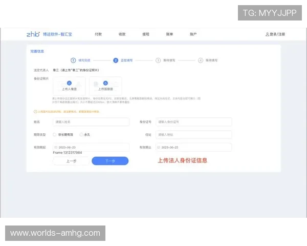Click the 住址 address input field
The height and width of the screenshot is (246, 307).
[194, 135]
